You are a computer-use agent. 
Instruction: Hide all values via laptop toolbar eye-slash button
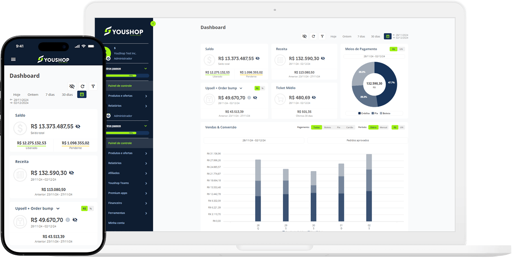(x=305, y=36)
